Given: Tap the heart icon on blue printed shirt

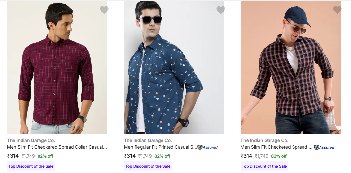Looking at the screenshot, I should 221,10.
